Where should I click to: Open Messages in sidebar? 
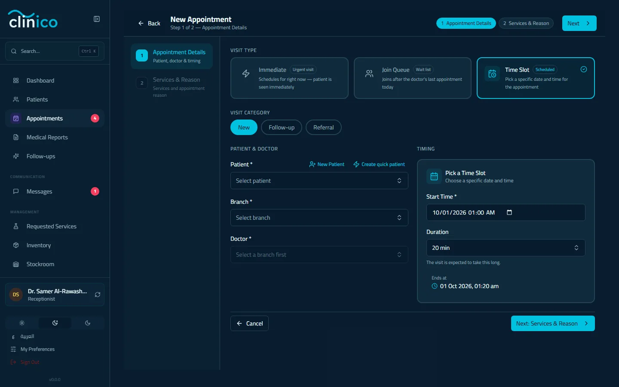(55, 191)
